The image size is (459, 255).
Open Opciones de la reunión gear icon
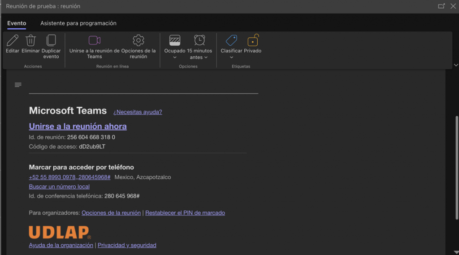(x=139, y=40)
